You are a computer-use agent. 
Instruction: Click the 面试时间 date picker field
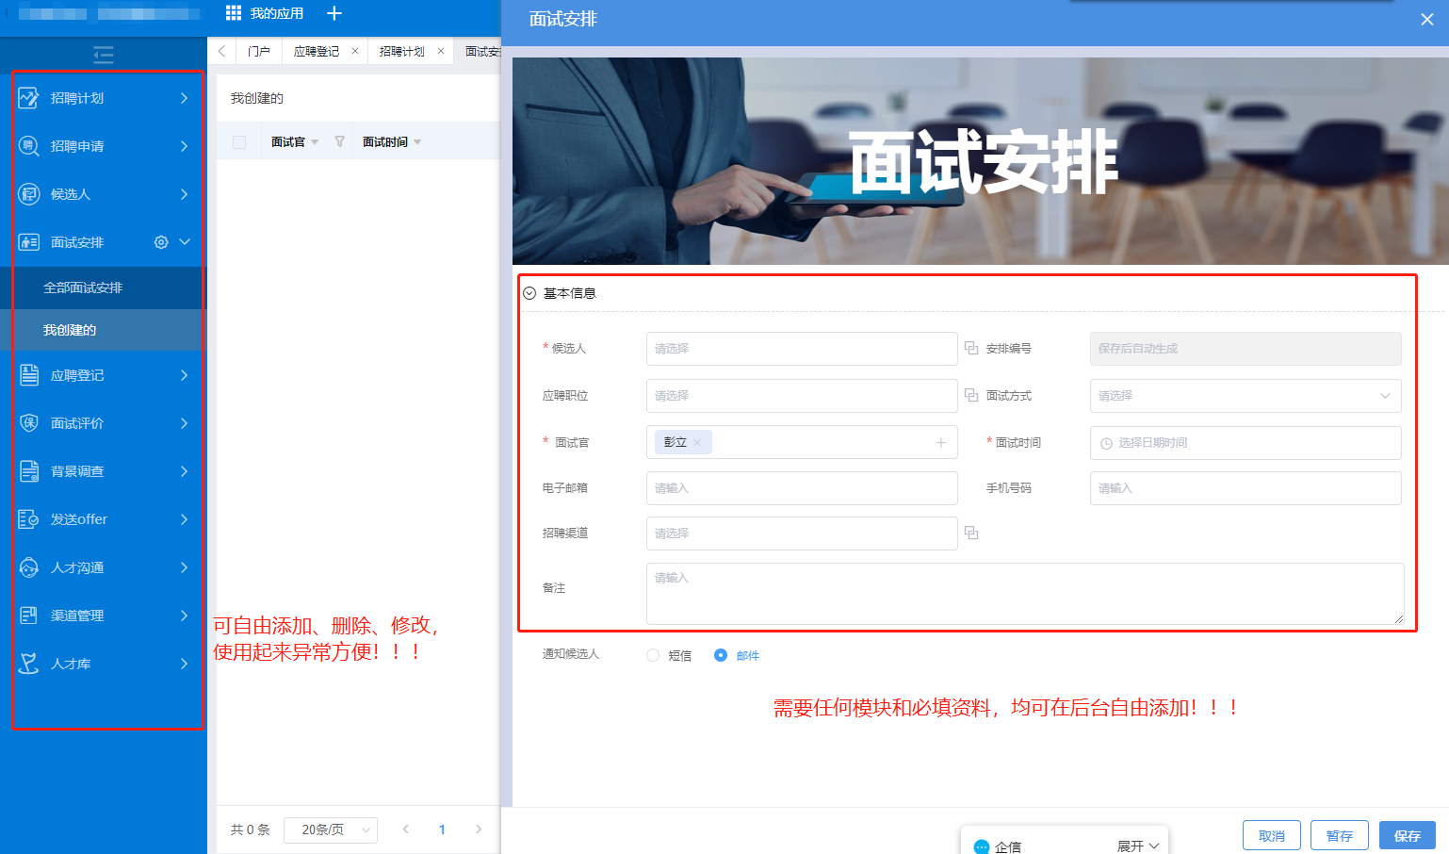coord(1245,443)
